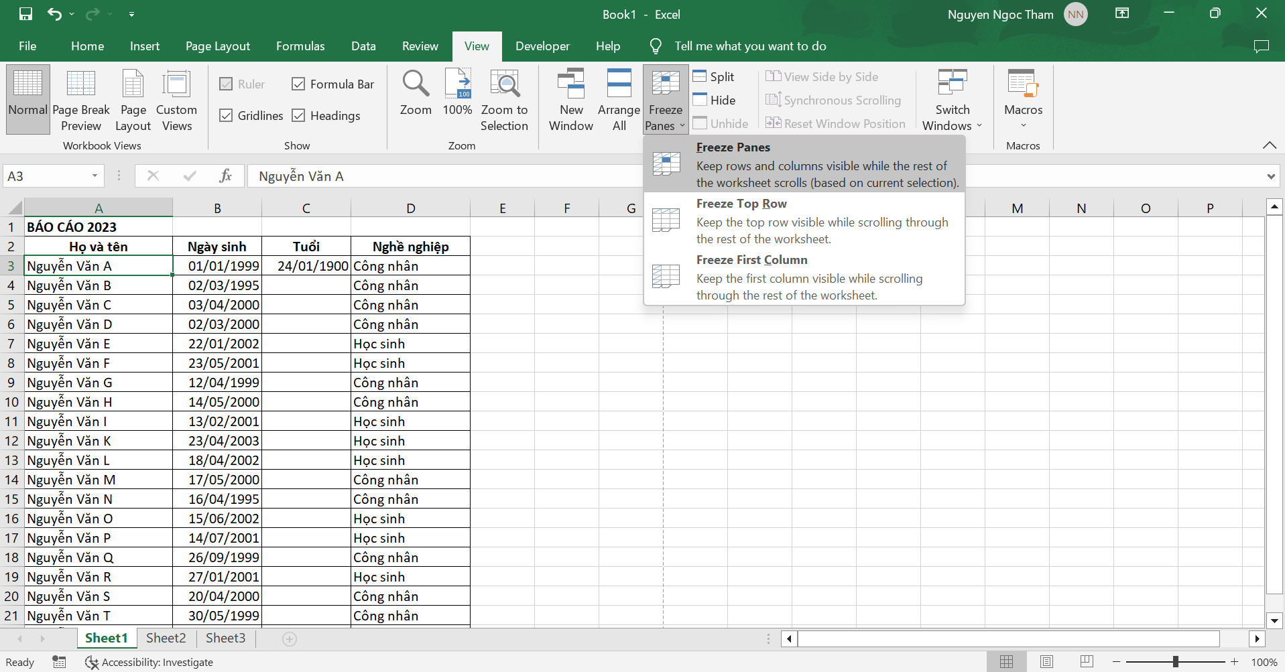Disable the Headings checkbox

(x=299, y=116)
